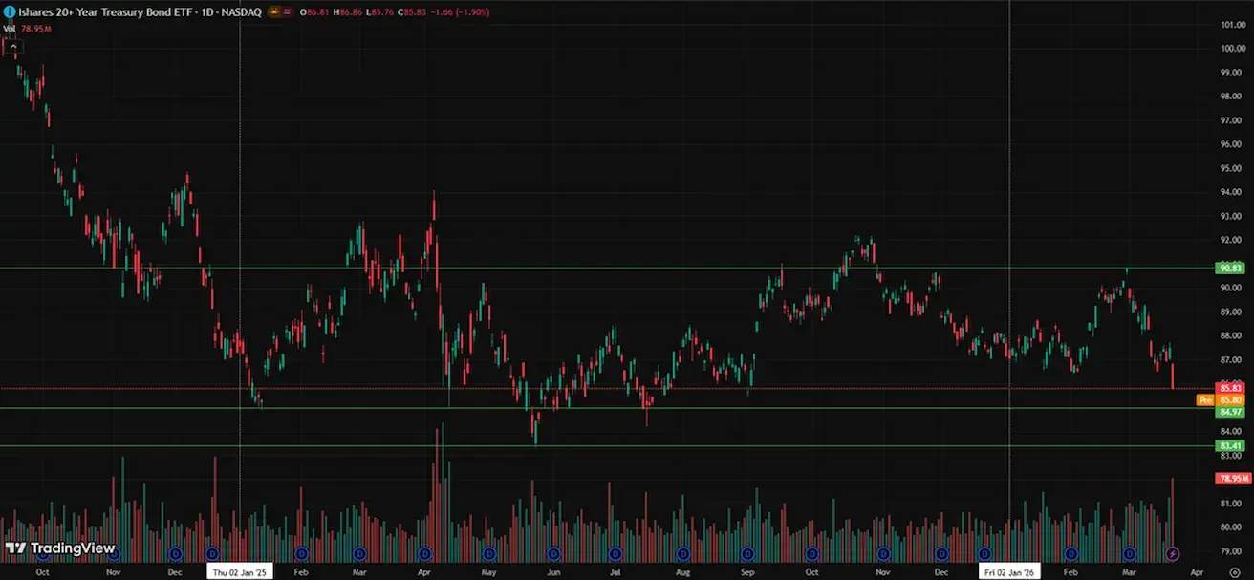
Task: Click the dividend marker below April 2025
Action: coord(424,553)
